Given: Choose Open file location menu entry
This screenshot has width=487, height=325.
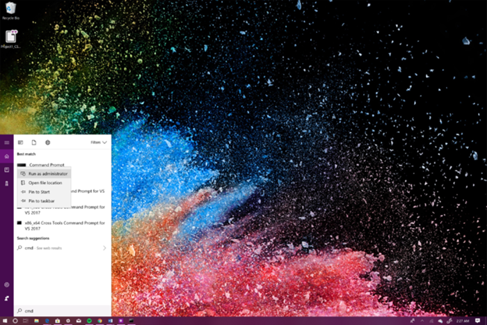Looking at the screenshot, I should [x=45, y=182].
